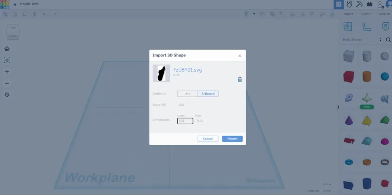Screen dimensions: 392x195
Task: Open the Bricks mode icon
Action: 370,4
